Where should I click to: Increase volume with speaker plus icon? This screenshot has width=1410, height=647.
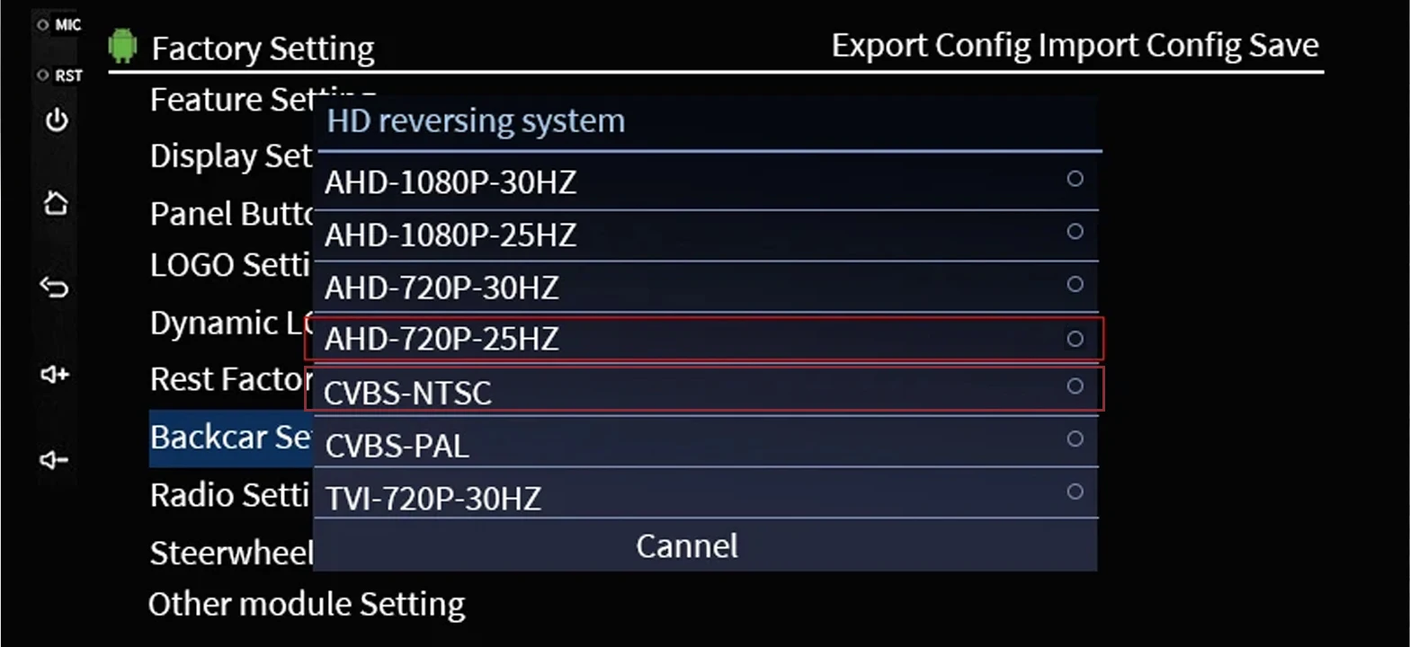click(55, 375)
